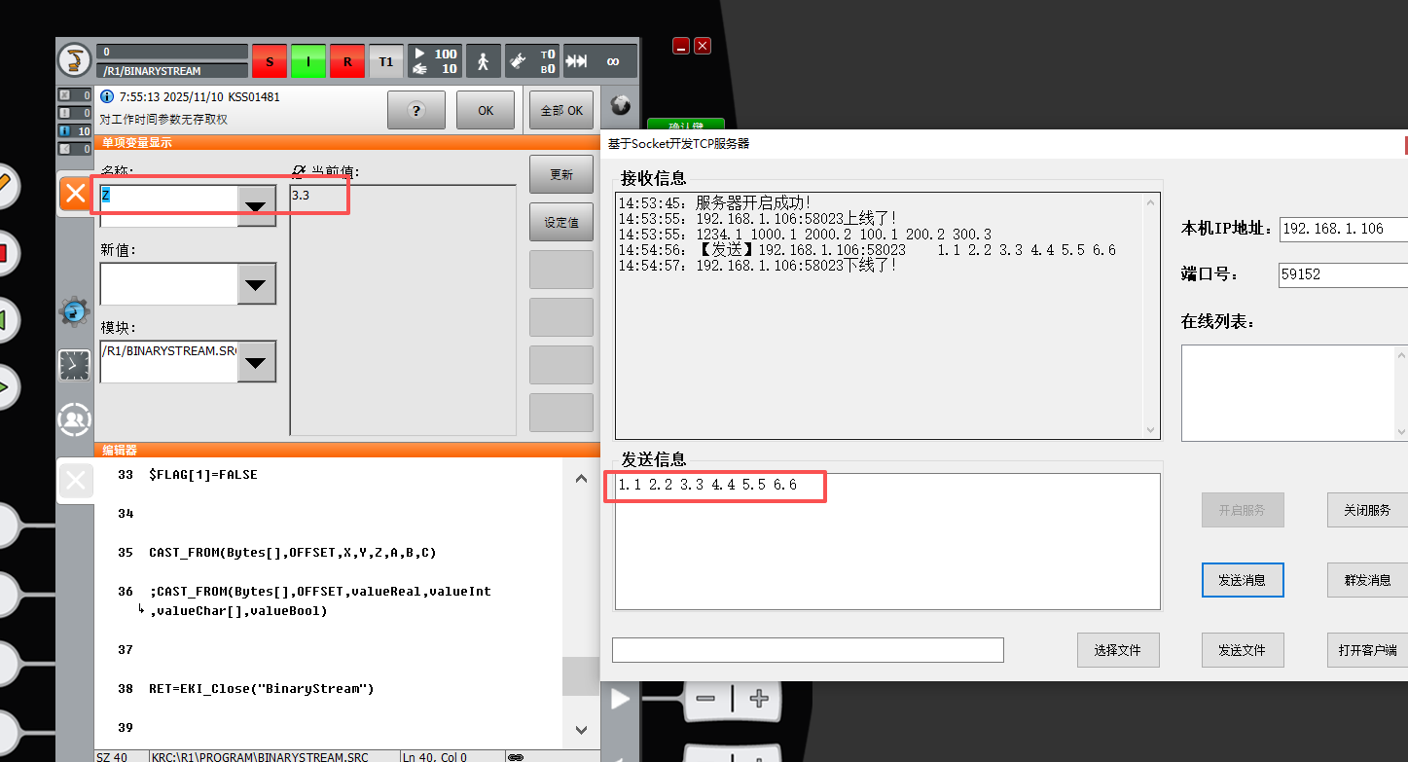Click 发送文件 button in TCP window
The image size is (1408, 762).
point(1243,650)
